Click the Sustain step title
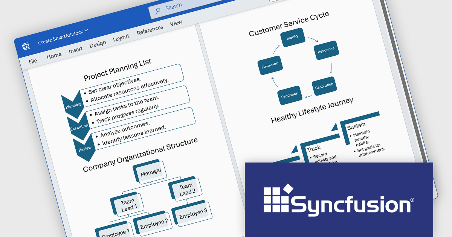The image size is (452, 237). 356,126
